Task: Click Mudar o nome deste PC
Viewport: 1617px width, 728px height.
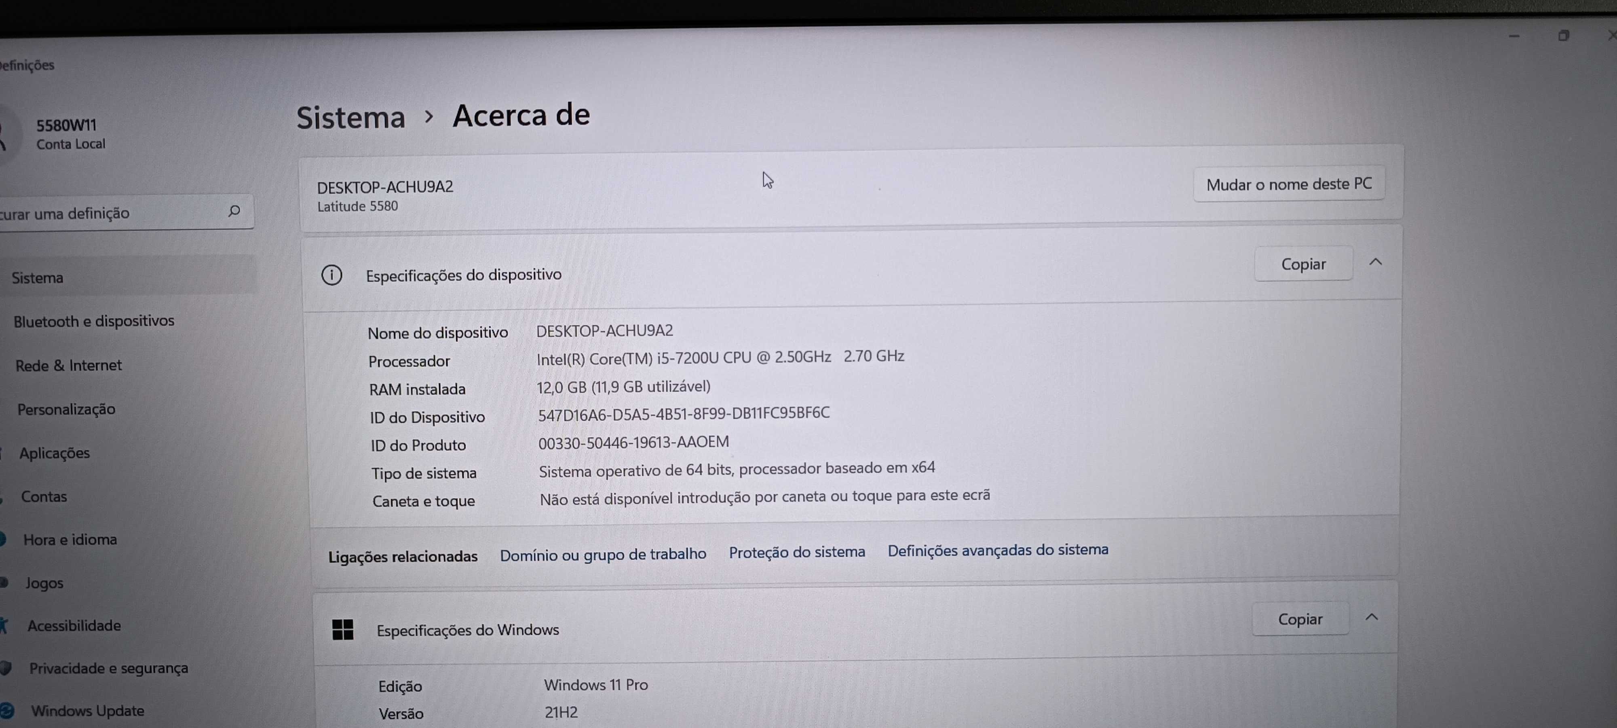Action: 1289,184
